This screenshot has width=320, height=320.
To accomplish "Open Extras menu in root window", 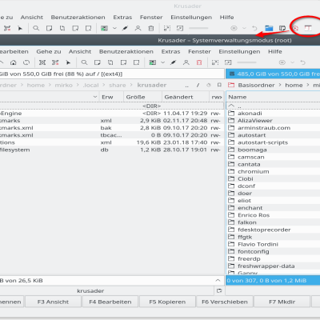I will pos(170,51).
